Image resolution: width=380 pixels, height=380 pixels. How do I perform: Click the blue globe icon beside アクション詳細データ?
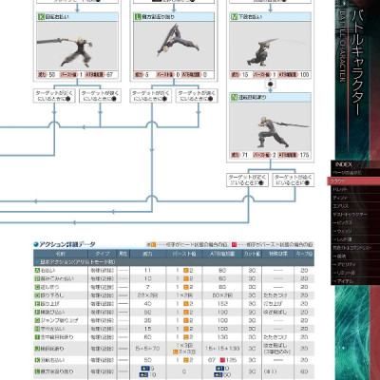pos(36,244)
